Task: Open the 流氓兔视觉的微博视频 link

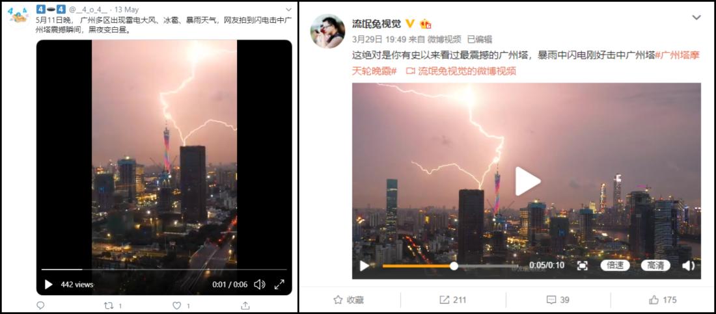Action: (461, 72)
